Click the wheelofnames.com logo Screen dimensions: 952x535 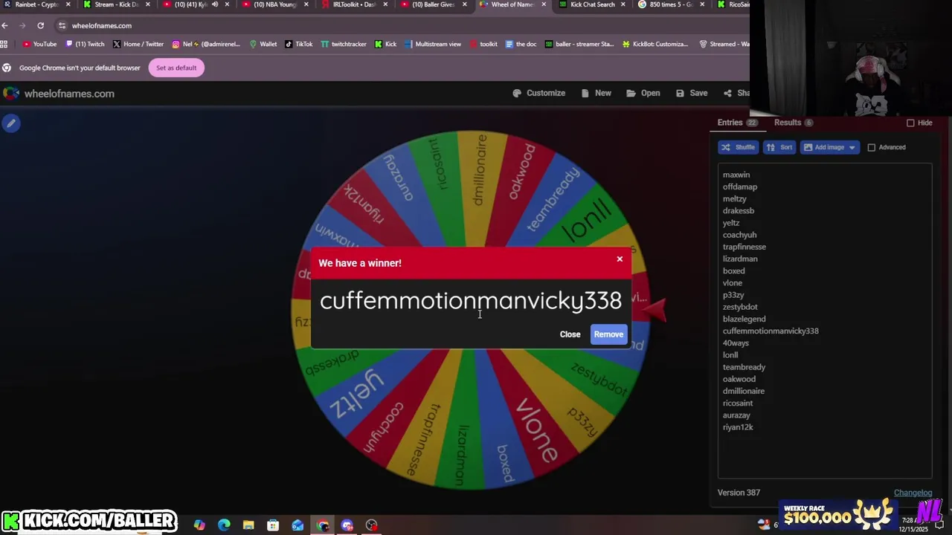(59, 94)
